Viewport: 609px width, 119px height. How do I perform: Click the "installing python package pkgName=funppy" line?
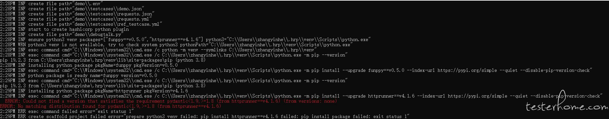(89, 65)
